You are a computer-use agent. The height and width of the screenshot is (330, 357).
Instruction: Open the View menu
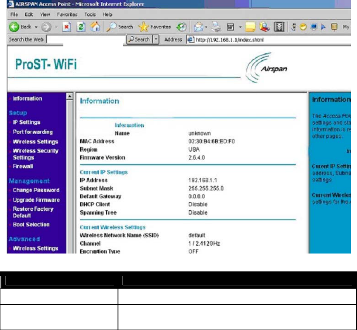coord(45,14)
